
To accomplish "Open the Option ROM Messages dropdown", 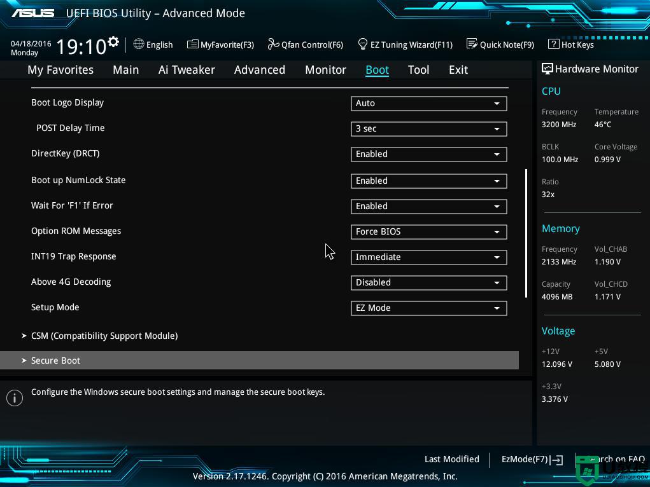I will click(428, 232).
